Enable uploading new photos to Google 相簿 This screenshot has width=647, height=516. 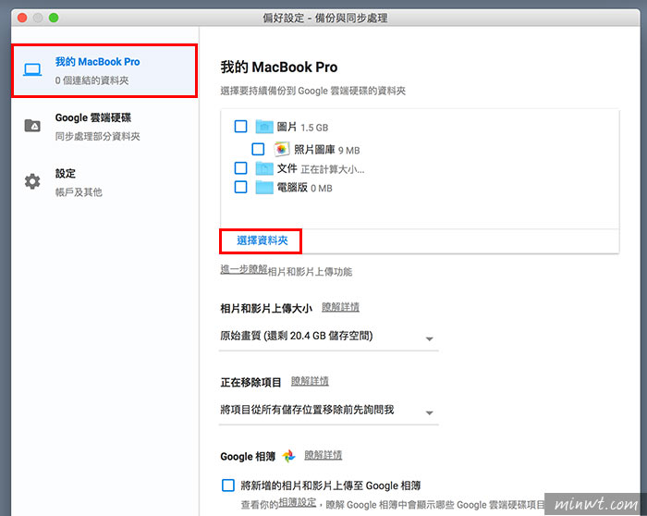[x=228, y=485]
